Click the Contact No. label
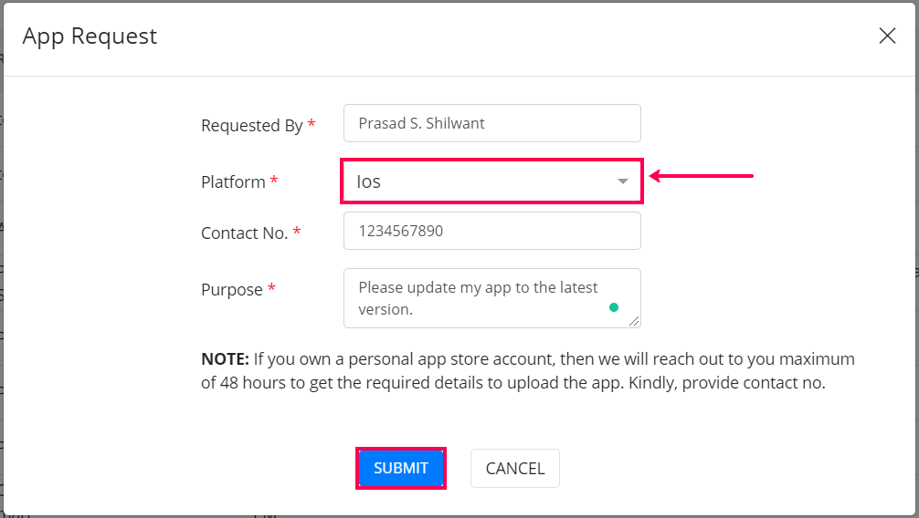The width and height of the screenshot is (919, 518). click(244, 233)
